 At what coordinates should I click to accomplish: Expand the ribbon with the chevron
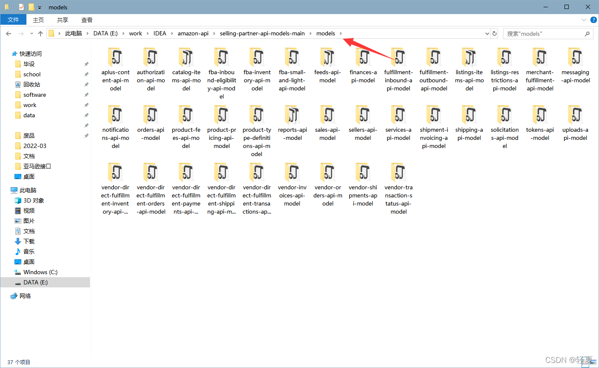pos(584,20)
